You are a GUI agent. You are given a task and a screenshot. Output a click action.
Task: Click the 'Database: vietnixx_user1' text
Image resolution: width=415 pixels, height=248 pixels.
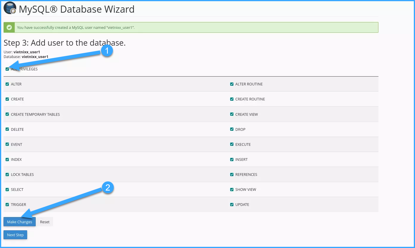tap(26, 57)
